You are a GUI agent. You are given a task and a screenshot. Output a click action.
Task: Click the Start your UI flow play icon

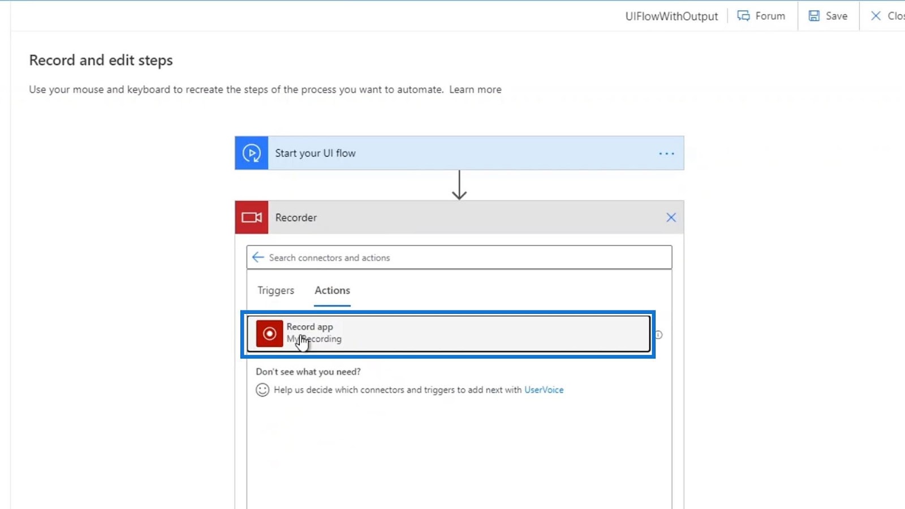point(252,153)
